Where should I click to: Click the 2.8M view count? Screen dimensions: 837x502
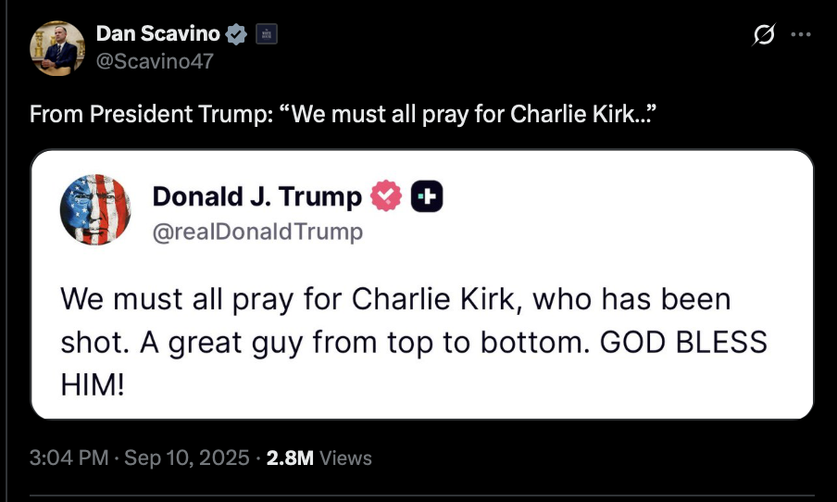click(x=290, y=458)
